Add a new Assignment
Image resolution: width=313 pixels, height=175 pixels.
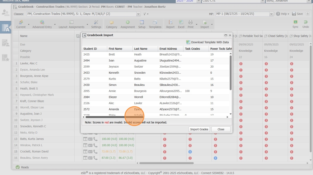127,24
